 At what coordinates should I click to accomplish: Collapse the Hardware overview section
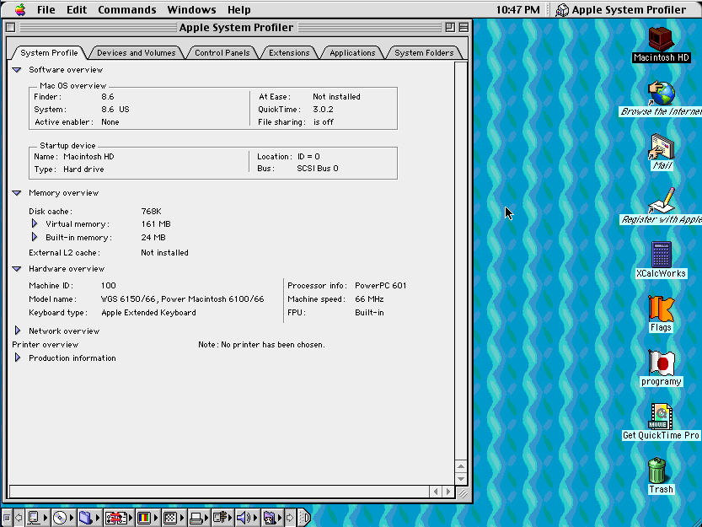[17, 269]
